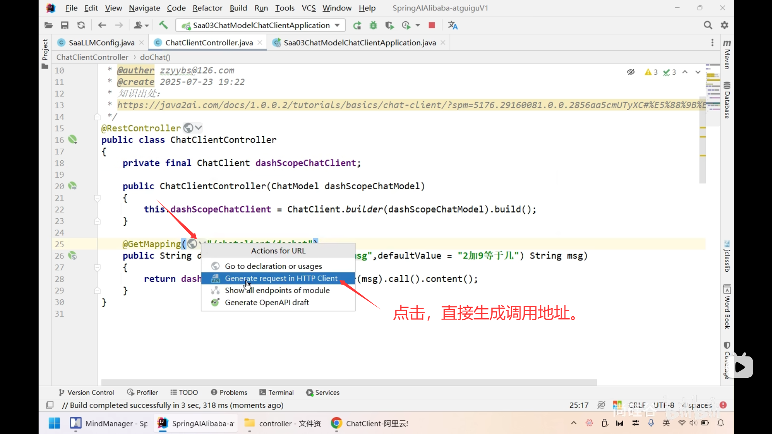Open Search Everywhere magnifier icon
This screenshot has width=772, height=434.
708,25
